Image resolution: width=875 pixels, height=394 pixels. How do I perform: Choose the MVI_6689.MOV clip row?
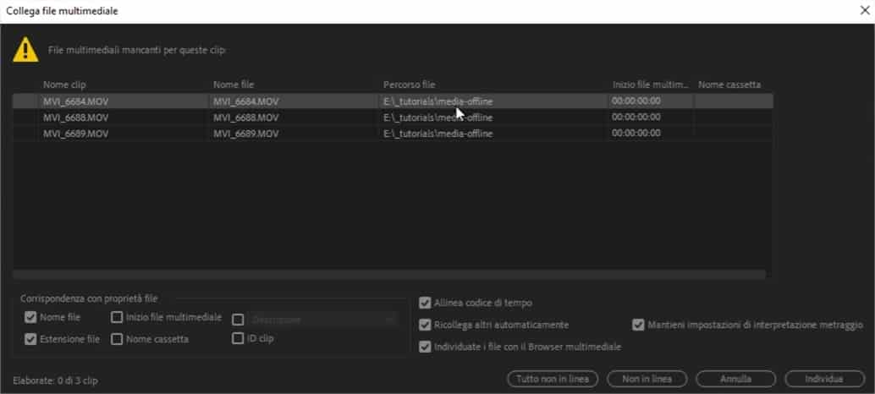click(x=76, y=134)
